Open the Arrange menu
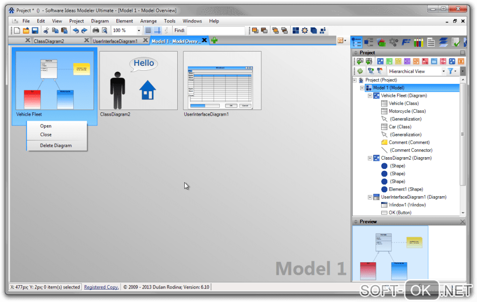The height and width of the screenshot is (302, 477). coord(148,21)
